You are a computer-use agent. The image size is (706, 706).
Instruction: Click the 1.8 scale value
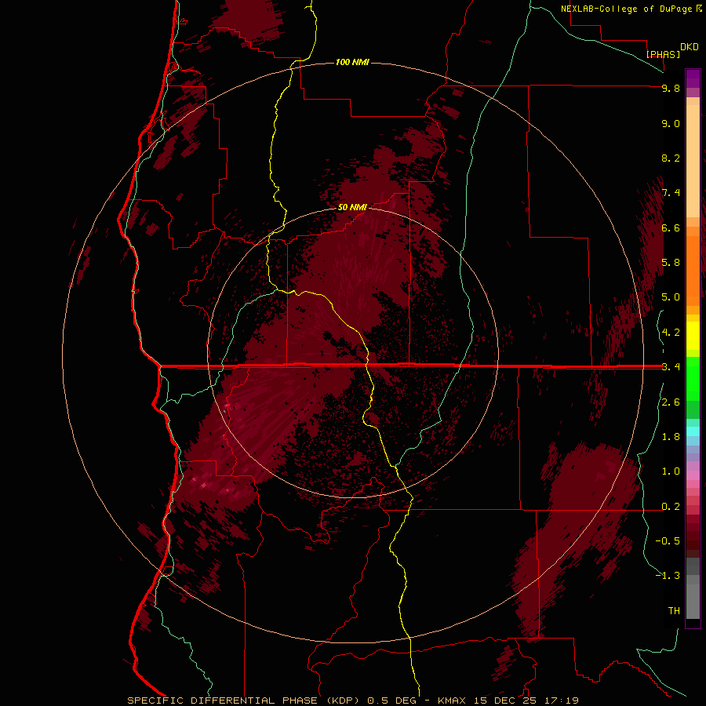pyautogui.click(x=671, y=437)
